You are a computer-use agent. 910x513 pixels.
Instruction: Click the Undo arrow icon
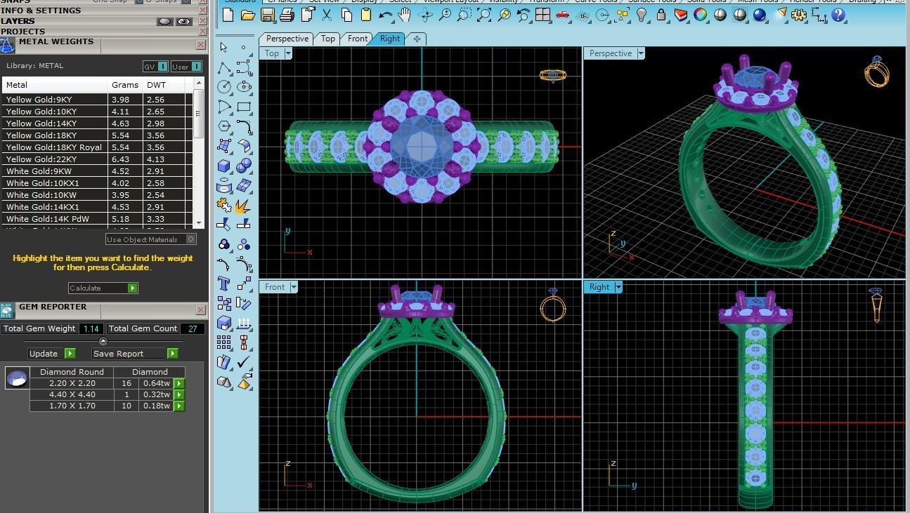pyautogui.click(x=385, y=15)
